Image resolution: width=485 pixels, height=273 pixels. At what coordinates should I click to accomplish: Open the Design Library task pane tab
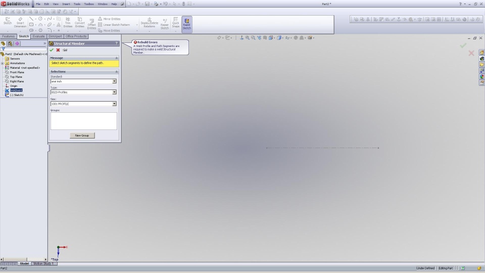pos(481,59)
